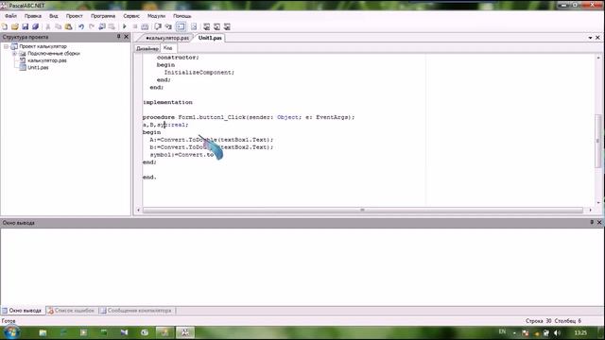This screenshot has height=340, width=605.
Task: Click the Redo arrow icon
Action: [x=92, y=26]
